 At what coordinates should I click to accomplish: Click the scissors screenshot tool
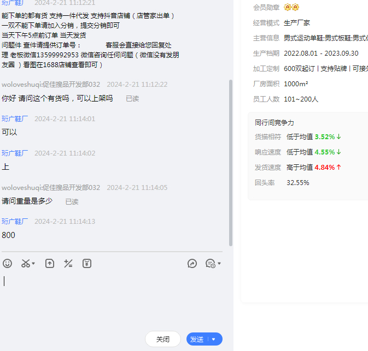25,264
